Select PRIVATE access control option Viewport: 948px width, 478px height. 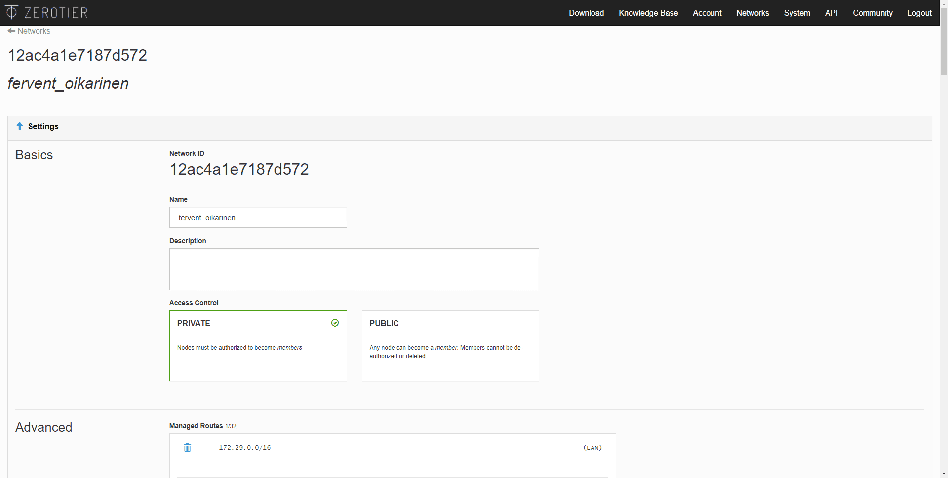(258, 346)
